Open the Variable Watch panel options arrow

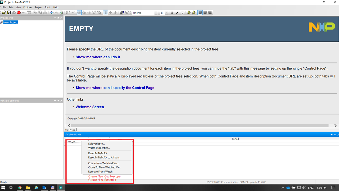click(x=332, y=135)
